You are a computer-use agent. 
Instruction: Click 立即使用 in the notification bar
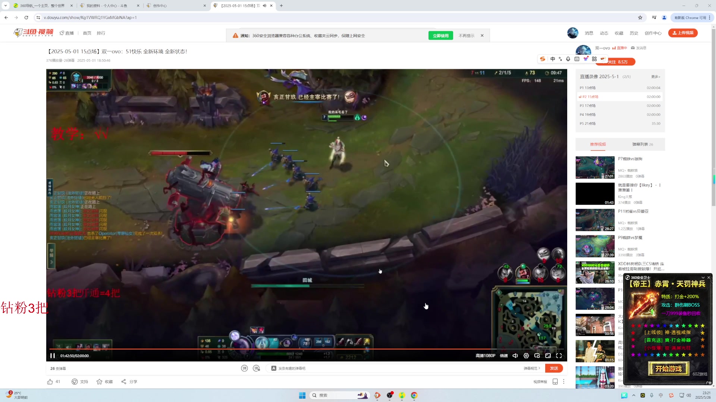[x=441, y=35]
